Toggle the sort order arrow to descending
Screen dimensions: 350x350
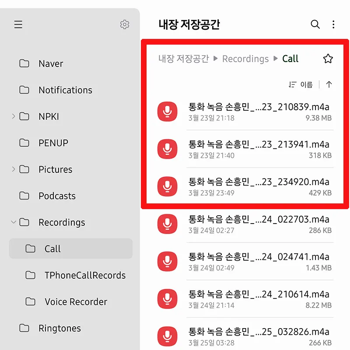329,84
